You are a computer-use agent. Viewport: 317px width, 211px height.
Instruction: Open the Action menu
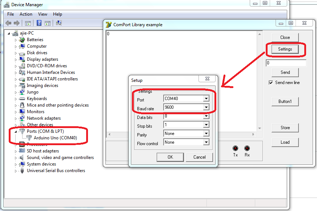[x=26, y=14]
